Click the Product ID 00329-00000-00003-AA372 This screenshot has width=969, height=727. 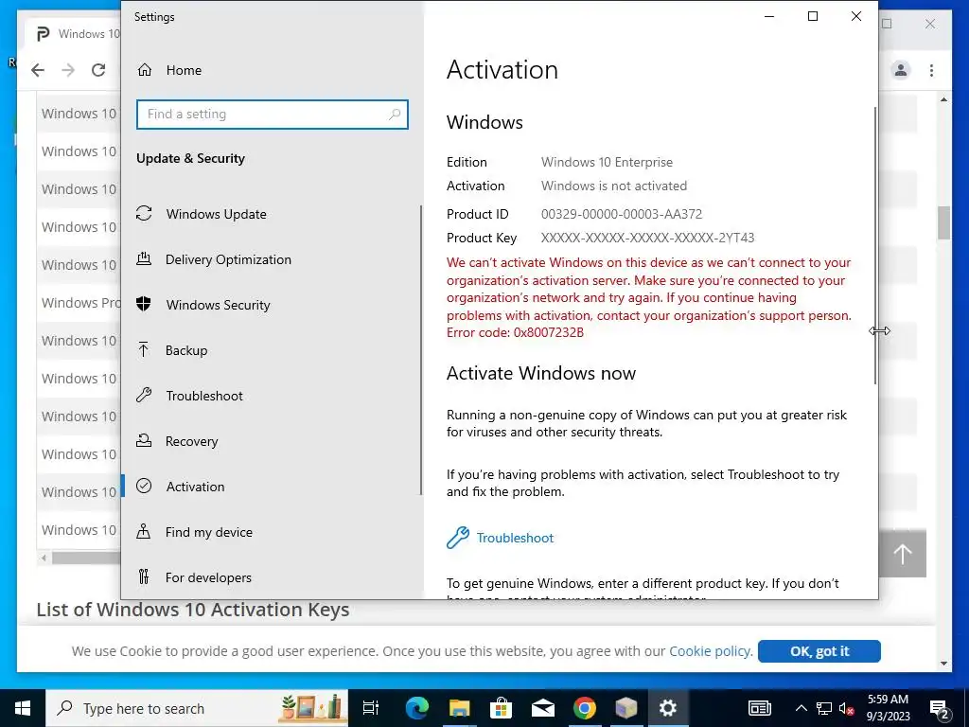[x=622, y=214]
